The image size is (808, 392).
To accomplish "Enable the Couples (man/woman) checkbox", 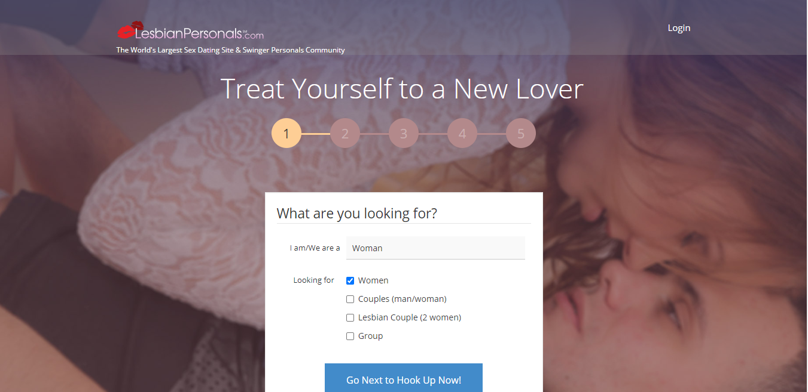I will (350, 299).
